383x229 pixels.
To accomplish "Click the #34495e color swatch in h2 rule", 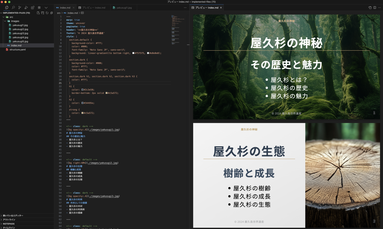I will coord(82,103).
